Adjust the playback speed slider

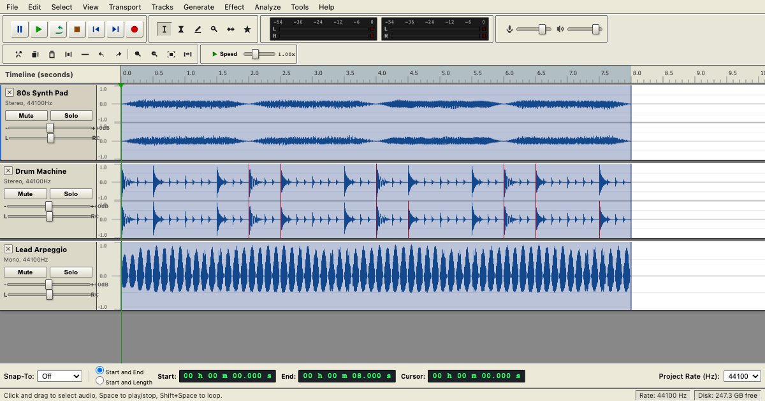coord(259,54)
